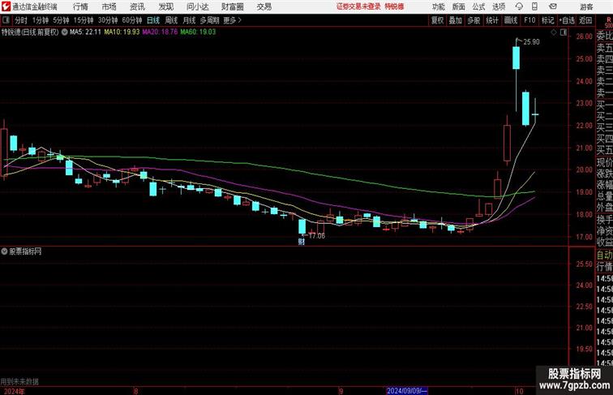Click the 2024/09/09 date marker on time axis

[x=407, y=391]
